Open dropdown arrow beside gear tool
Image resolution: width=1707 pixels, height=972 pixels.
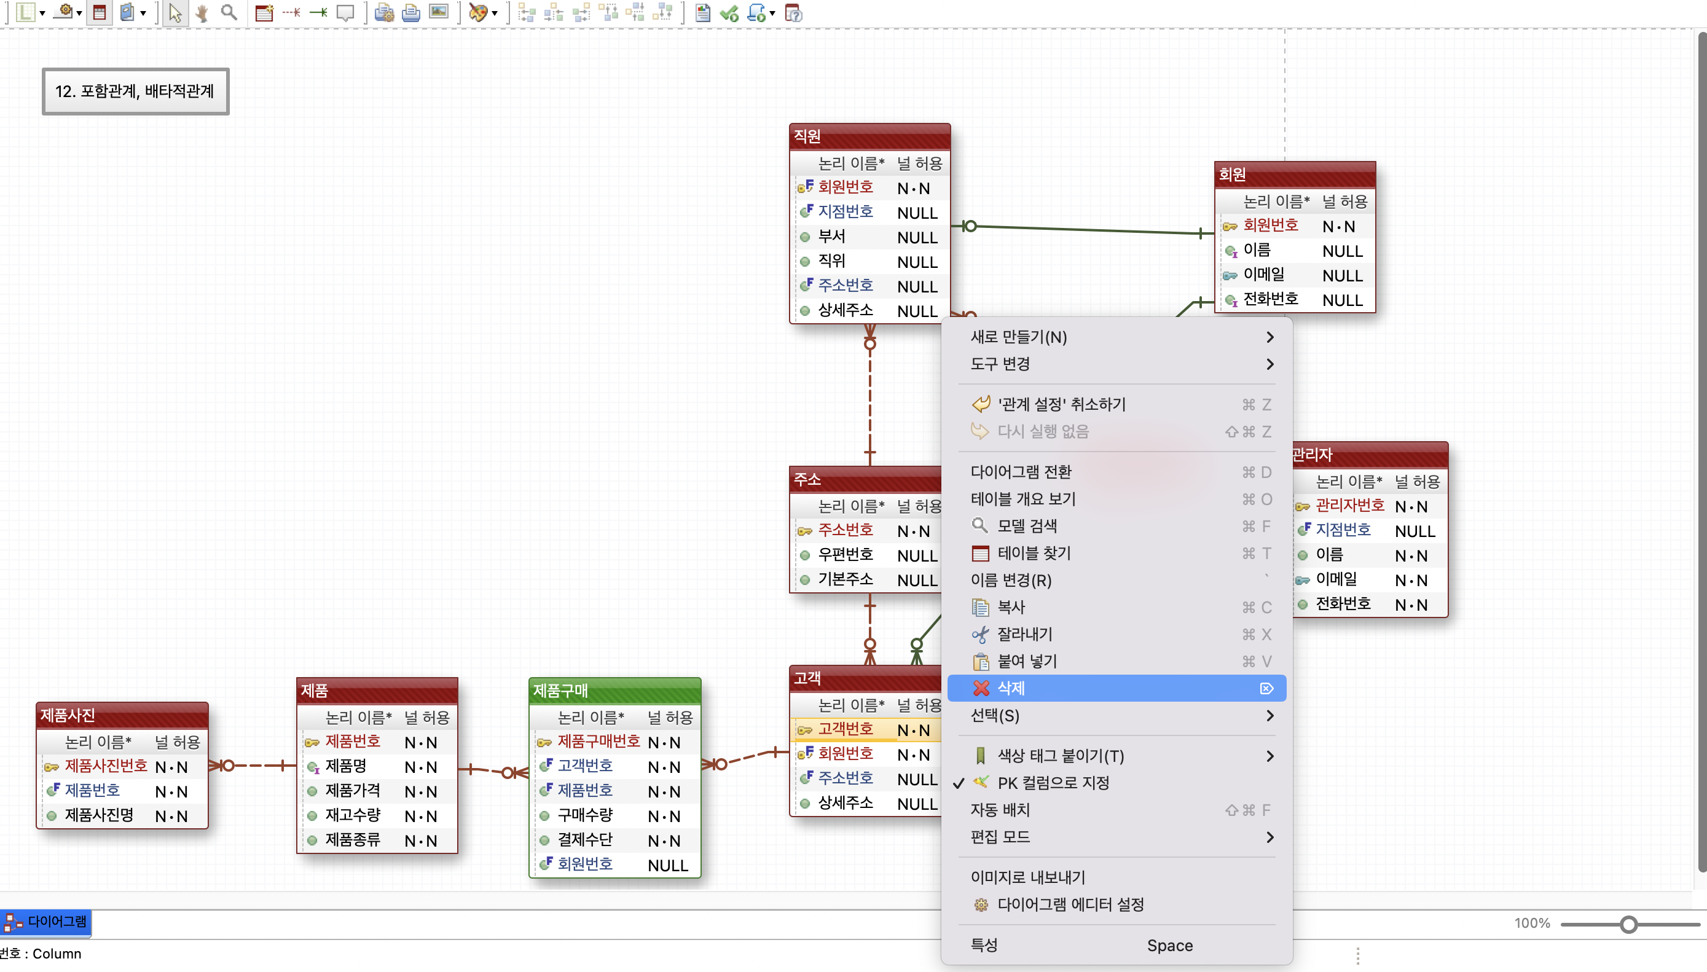click(79, 14)
